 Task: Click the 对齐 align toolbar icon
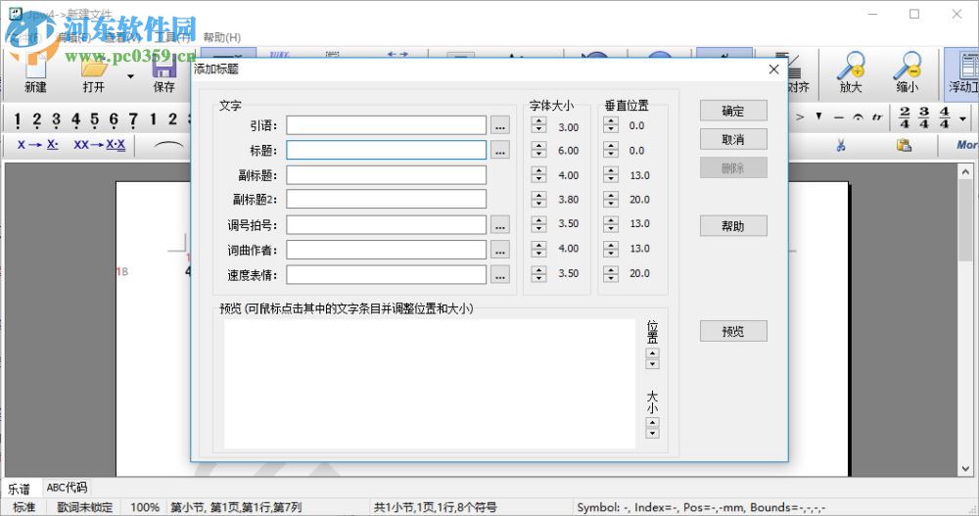[x=797, y=73]
